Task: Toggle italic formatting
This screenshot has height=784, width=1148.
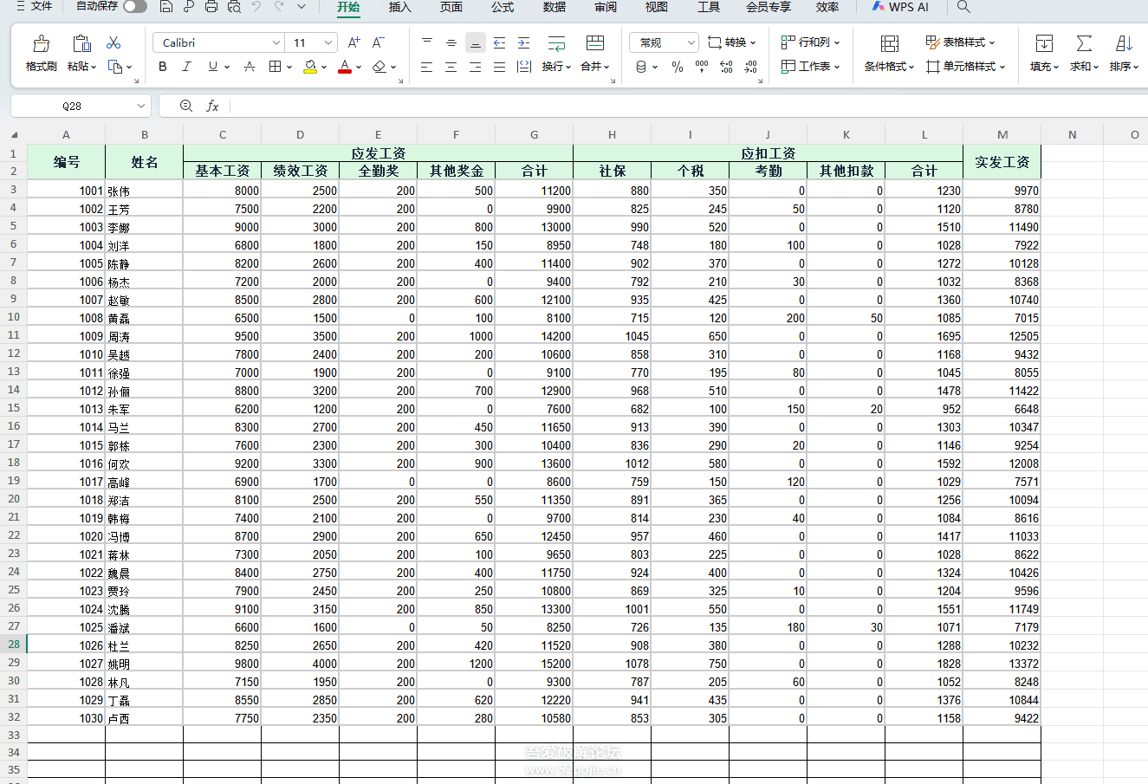Action: point(186,67)
